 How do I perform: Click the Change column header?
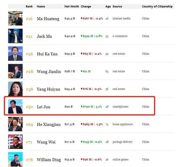(x=86, y=6)
